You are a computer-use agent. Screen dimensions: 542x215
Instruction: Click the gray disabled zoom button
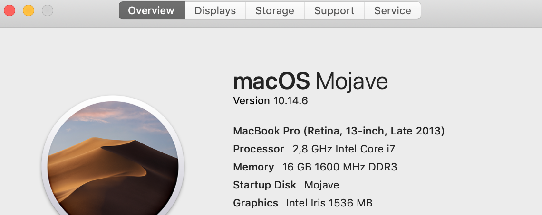[x=48, y=10]
